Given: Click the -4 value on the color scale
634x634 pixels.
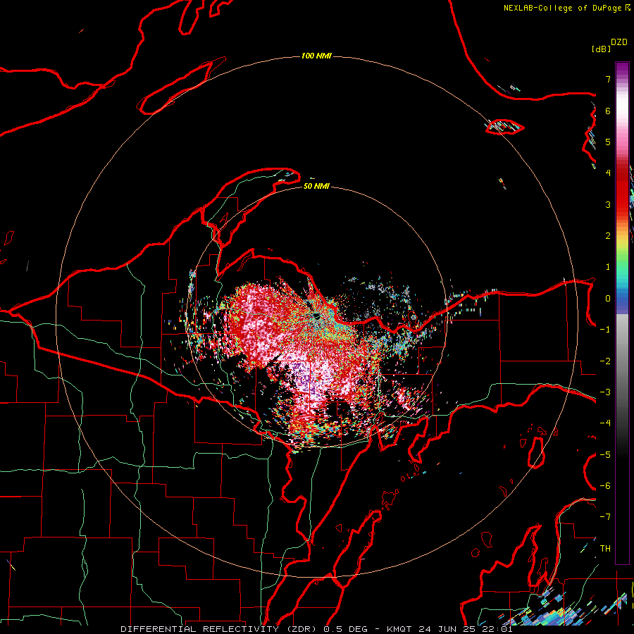Looking at the screenshot, I should 605,423.
